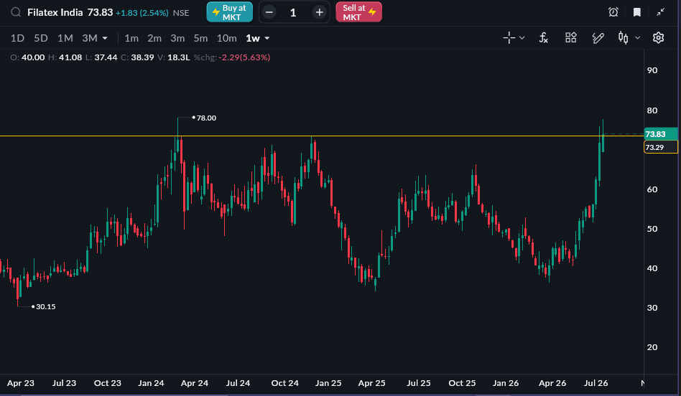Screen dimensions: 681x396
Task: Switch to 1M range
Action: 65,38
